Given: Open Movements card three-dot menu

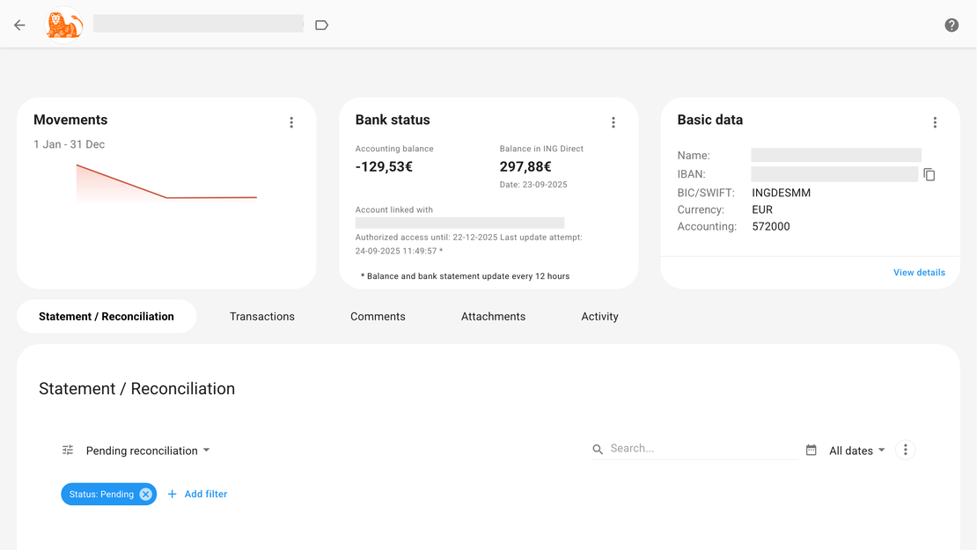Looking at the screenshot, I should point(291,123).
